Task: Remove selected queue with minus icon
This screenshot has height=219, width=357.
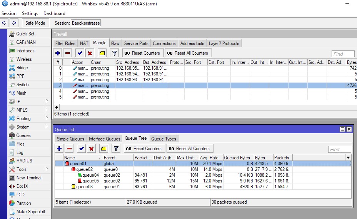Action: 69,149
